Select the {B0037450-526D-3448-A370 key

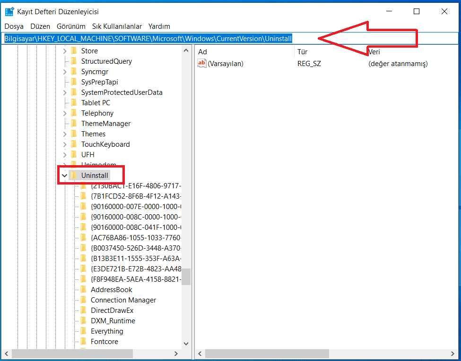(x=136, y=248)
